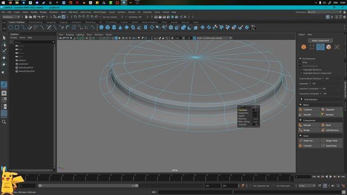Collapse the Tools section
Screen dimensions: 347x195
click(300, 136)
